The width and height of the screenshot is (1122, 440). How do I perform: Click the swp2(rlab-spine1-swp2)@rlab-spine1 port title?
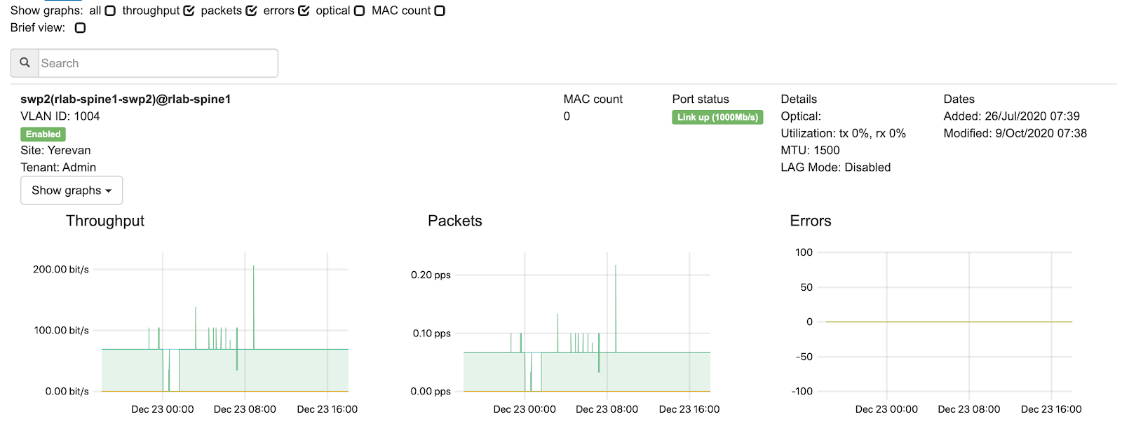pos(126,99)
